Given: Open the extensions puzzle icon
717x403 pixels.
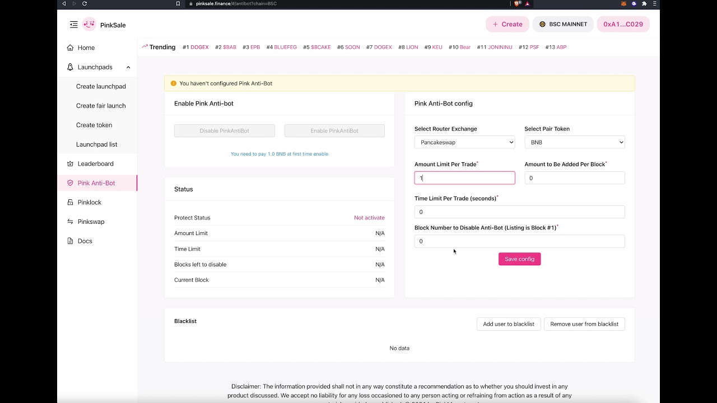Looking at the screenshot, I should click(x=644, y=3).
